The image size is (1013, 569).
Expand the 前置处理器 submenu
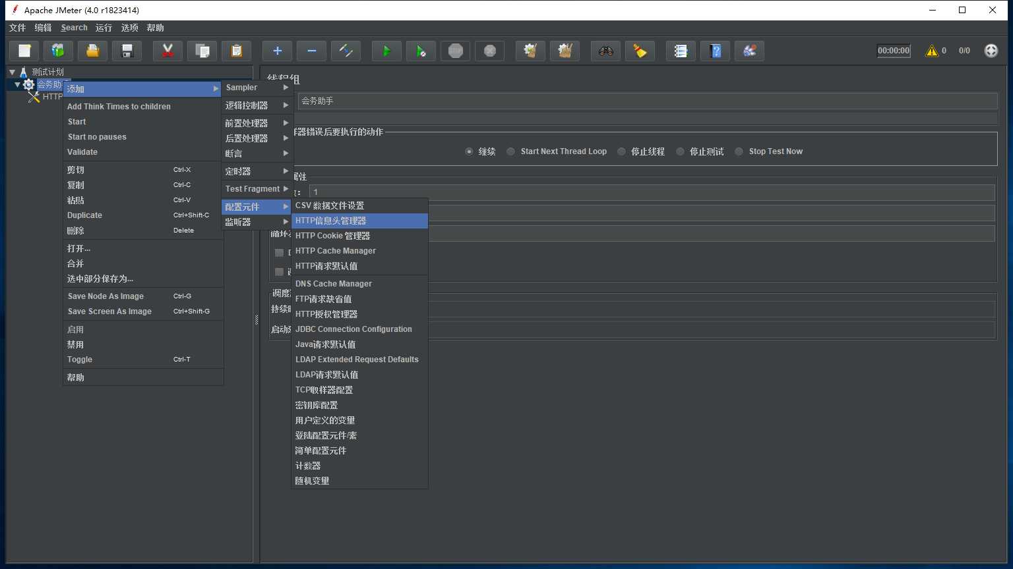point(257,123)
